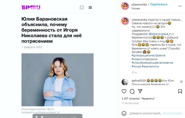Focus the Добавьте комментарий input field

click(146, 113)
